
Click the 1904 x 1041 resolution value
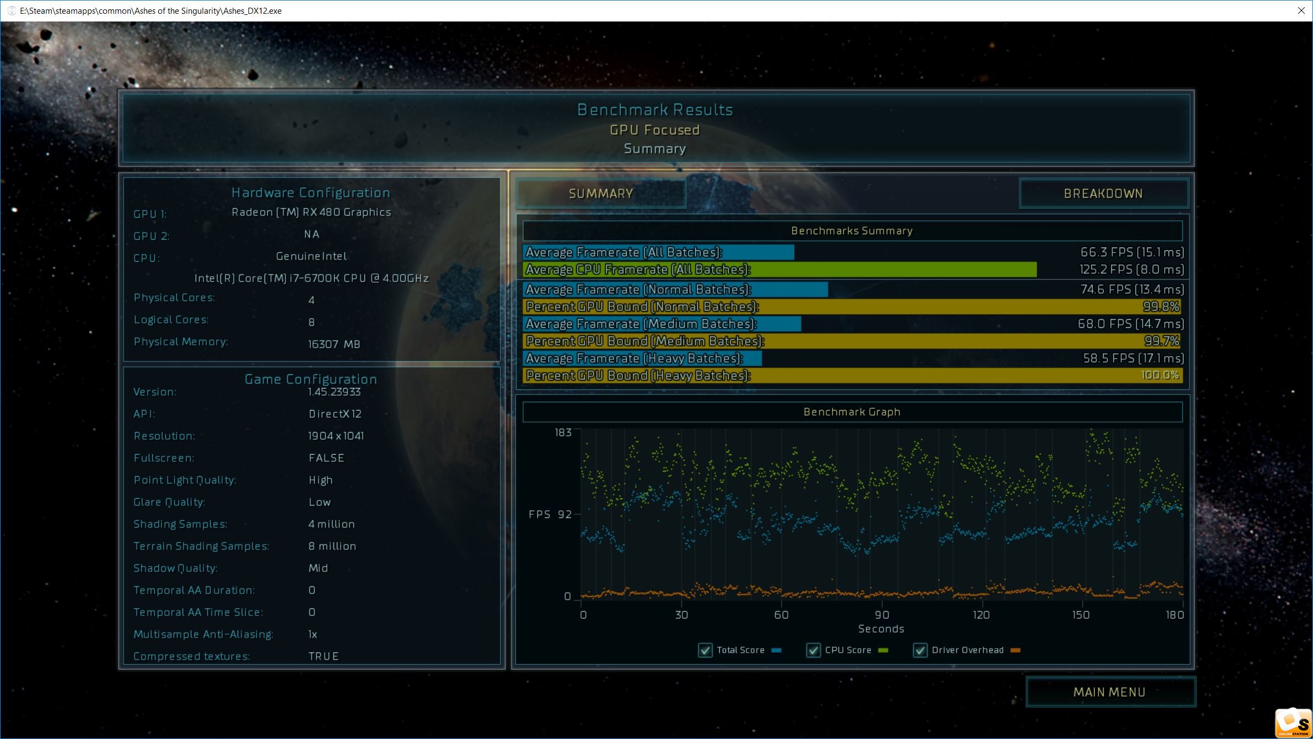336,436
